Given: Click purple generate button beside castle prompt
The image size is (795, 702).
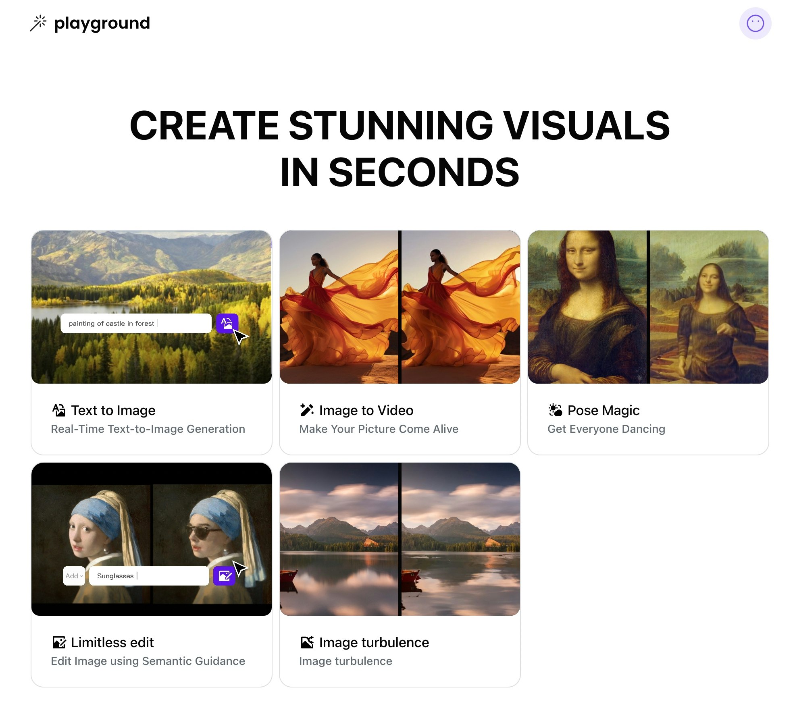Looking at the screenshot, I should (227, 323).
